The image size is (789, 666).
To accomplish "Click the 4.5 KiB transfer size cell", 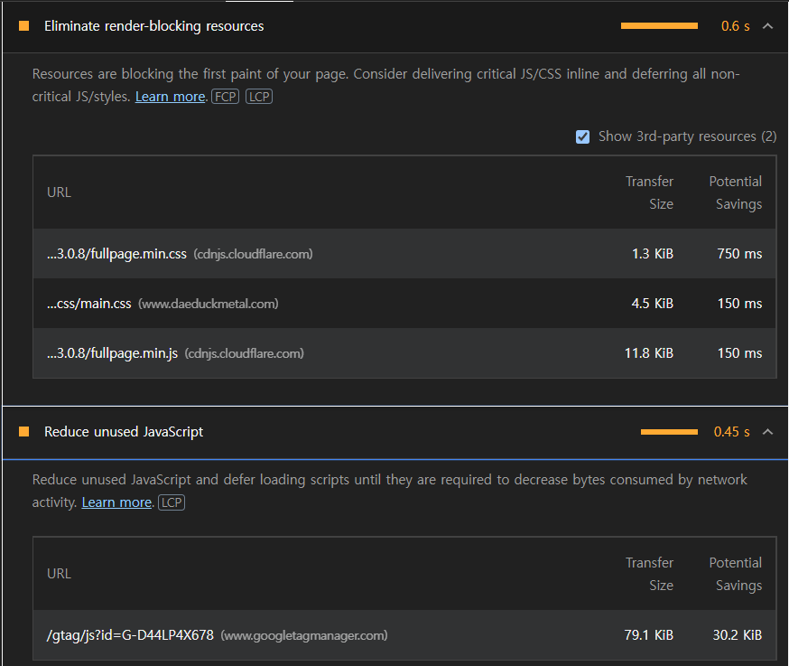I will (x=652, y=304).
